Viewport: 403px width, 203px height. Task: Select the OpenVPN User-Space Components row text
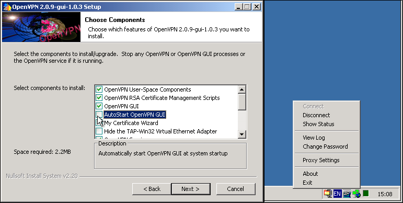click(x=147, y=89)
